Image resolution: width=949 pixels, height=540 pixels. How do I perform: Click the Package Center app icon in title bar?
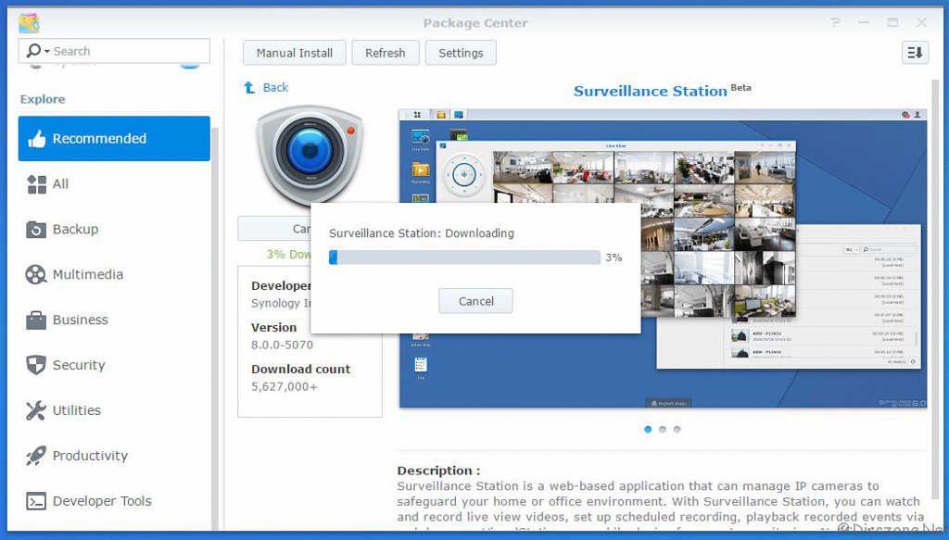pos(29,22)
